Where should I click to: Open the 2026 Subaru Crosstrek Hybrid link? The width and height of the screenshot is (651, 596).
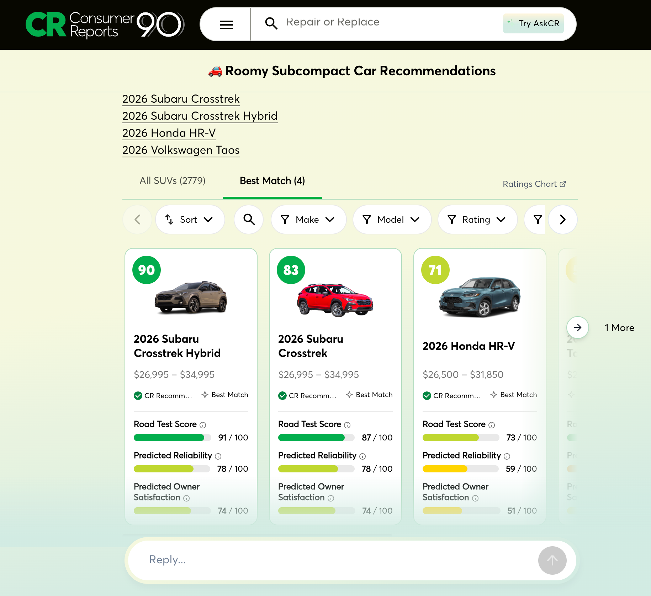click(200, 116)
